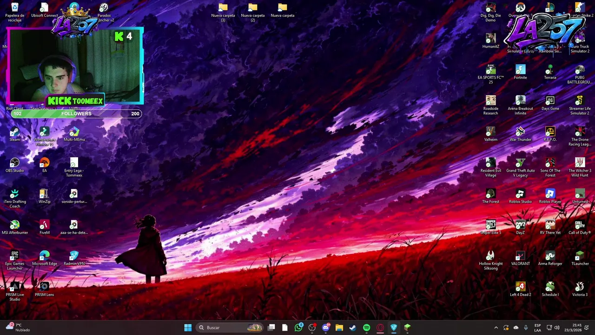The image size is (595, 335).
Task: Launch Ubisoft Connect from the desktop
Action: pyautogui.click(x=45, y=10)
